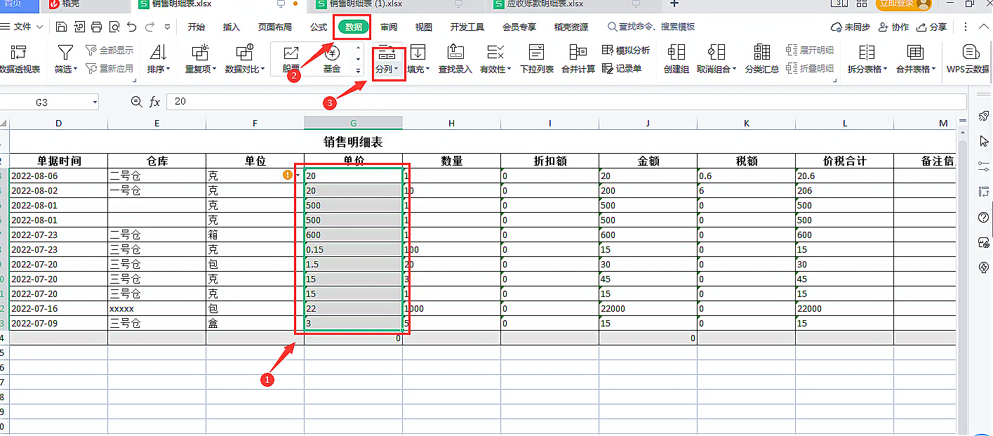The height and width of the screenshot is (436, 993).
Task: Expand the quick access toolbar customize arrow
Action: (167, 27)
